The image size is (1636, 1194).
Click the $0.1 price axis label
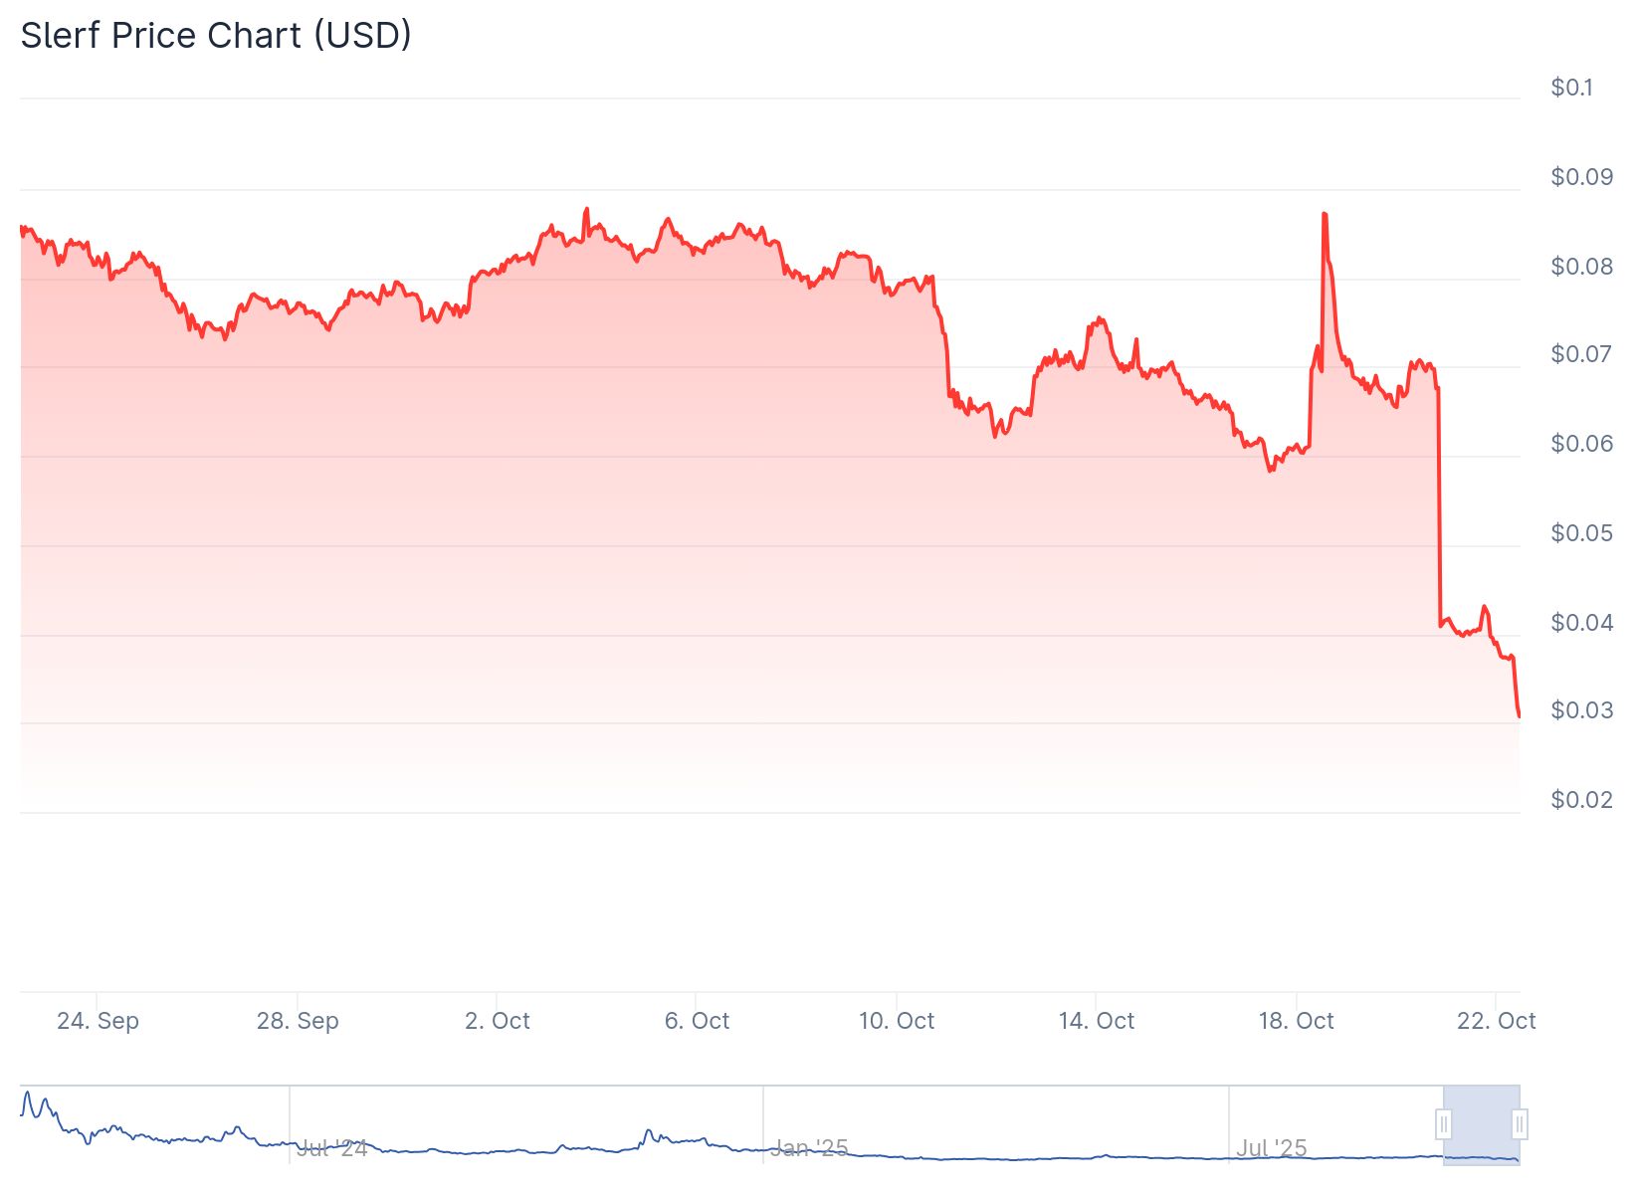[x=1571, y=88]
